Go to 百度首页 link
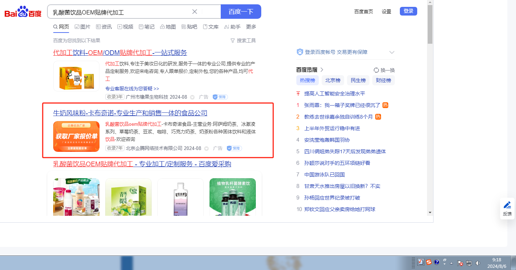The width and height of the screenshot is (516, 270). tap(364, 12)
